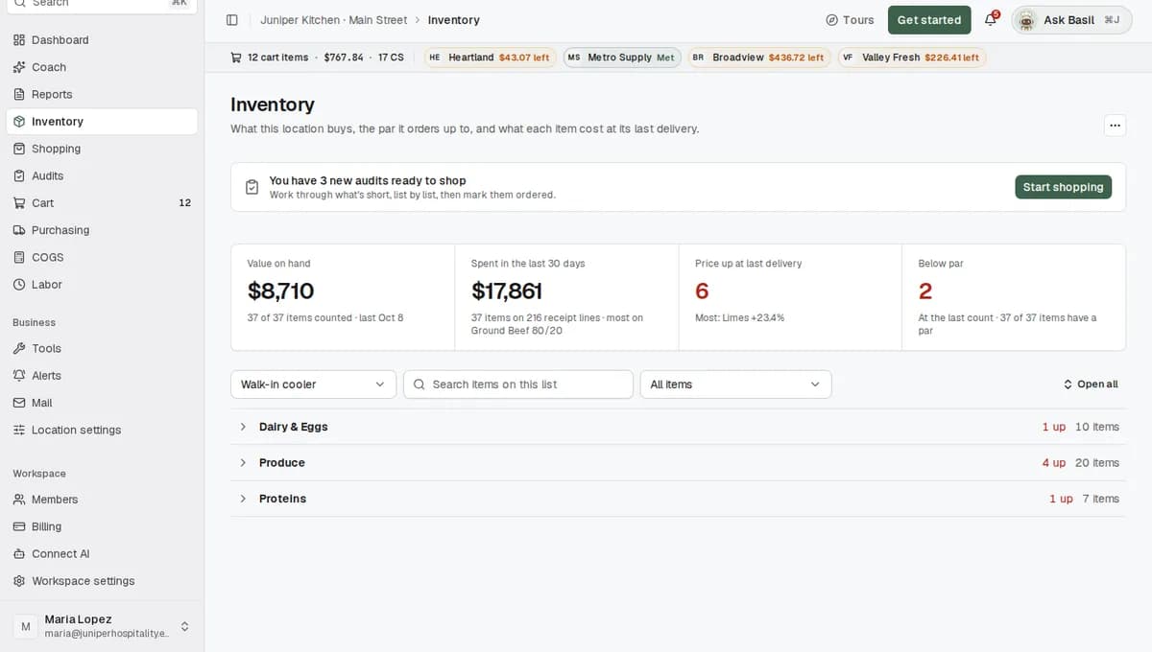
Task: Click the Billing card icon
Action: 19,526
